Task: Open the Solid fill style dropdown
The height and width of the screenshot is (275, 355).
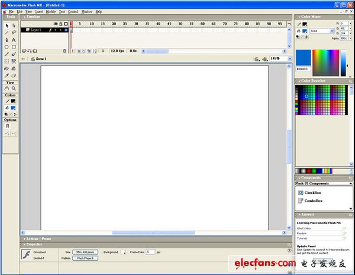Action: pyautogui.click(x=321, y=30)
